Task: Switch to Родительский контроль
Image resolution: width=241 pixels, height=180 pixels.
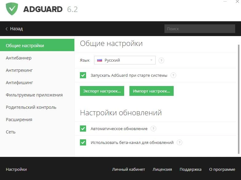Action: click(x=31, y=107)
